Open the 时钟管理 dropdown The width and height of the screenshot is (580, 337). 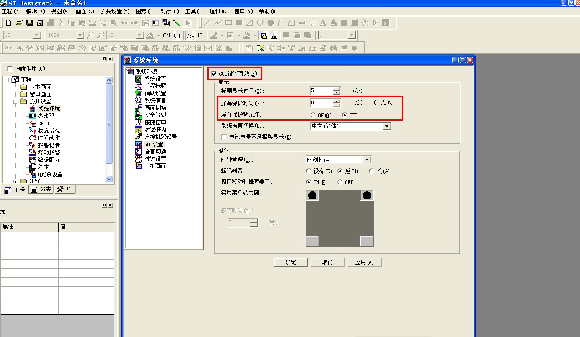(x=367, y=160)
